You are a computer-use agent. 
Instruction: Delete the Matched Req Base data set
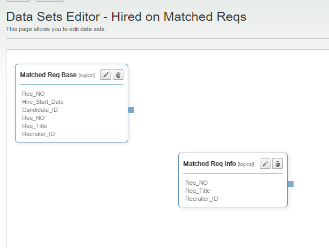118,75
